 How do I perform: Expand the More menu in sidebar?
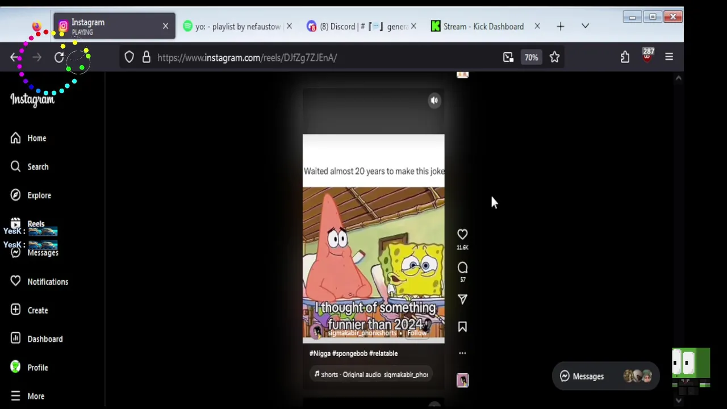(27, 396)
